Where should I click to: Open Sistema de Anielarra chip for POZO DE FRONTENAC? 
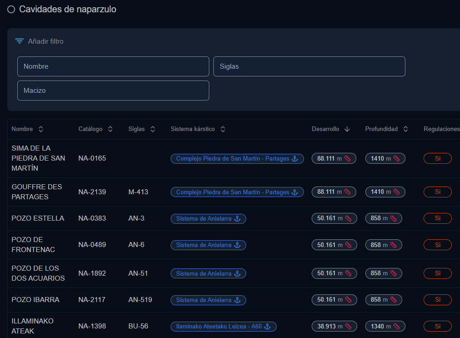coord(208,245)
